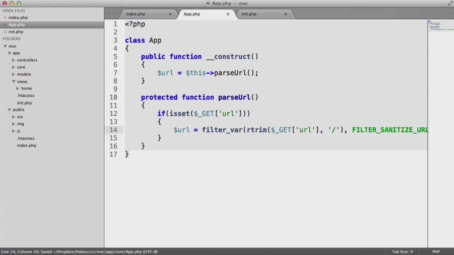Viewport: 454px width, 255px height.
Task: Open .htaccess inside the app folder
Action: [x=26, y=96]
